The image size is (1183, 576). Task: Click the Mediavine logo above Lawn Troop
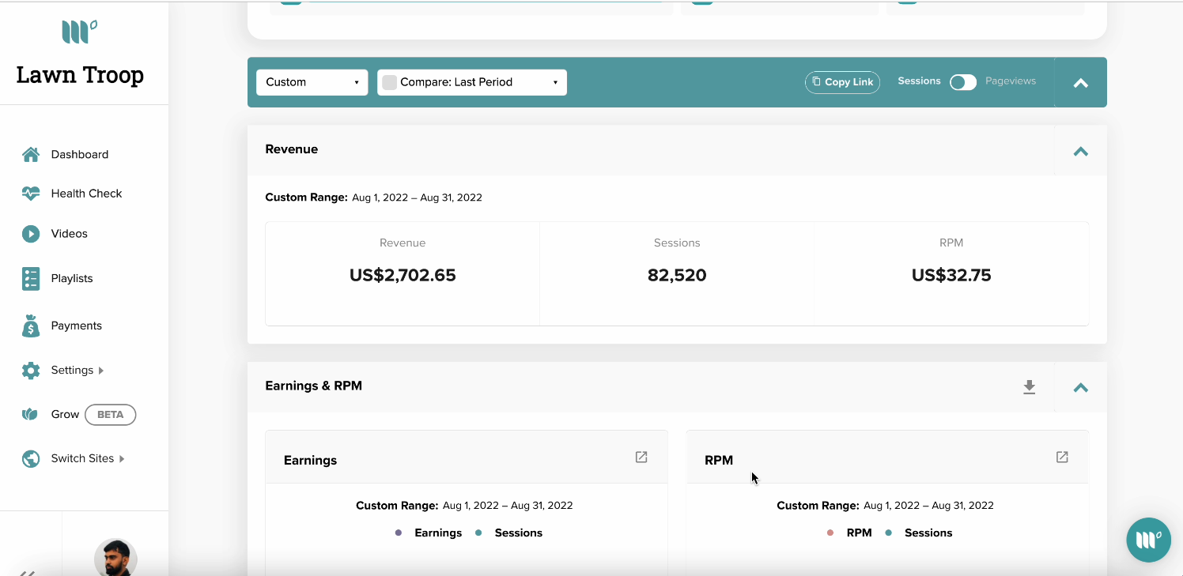pos(79,32)
